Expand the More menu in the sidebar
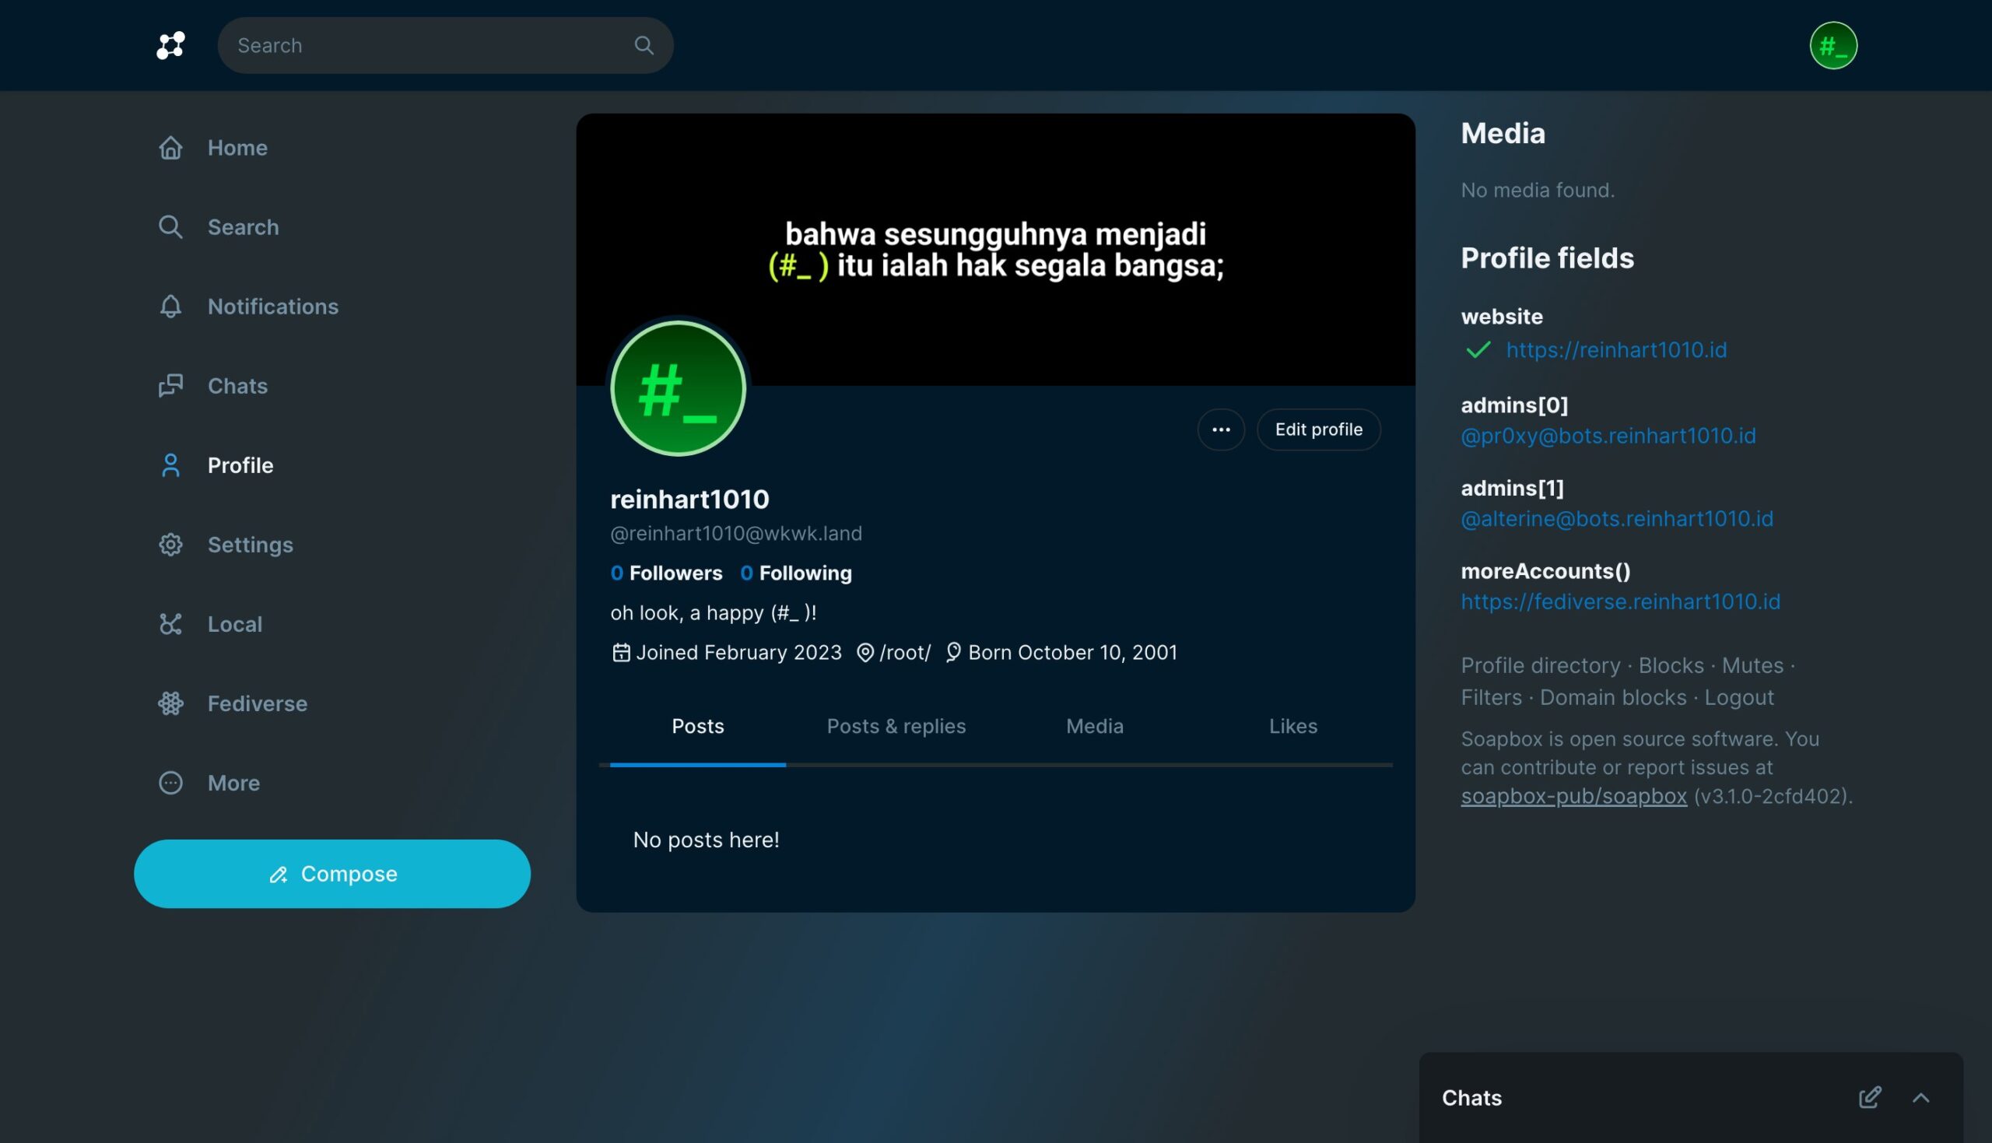The width and height of the screenshot is (1992, 1143). (x=233, y=783)
